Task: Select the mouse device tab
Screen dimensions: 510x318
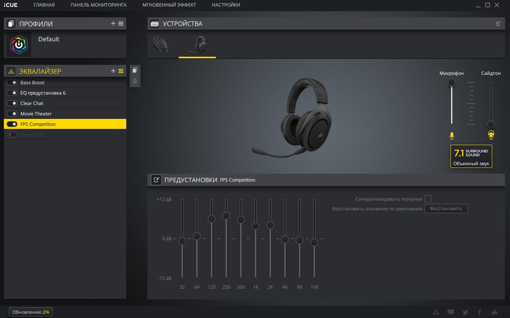Action: pyautogui.click(x=160, y=44)
